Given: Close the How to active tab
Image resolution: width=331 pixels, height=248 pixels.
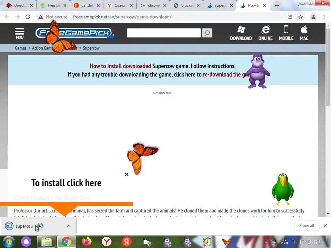Looking at the screenshot, I should point(265,5).
